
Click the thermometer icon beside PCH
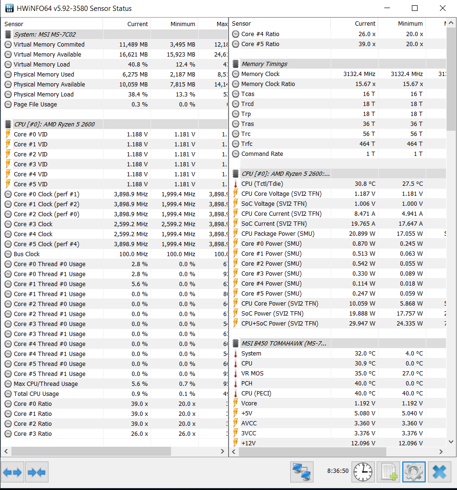[236, 384]
